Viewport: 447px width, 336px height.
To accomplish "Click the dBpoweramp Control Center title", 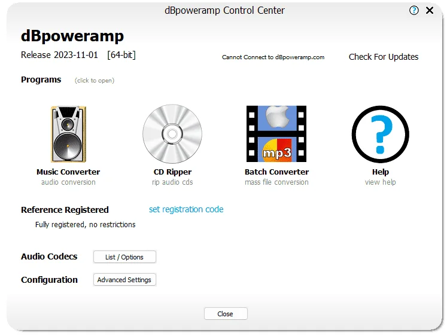I will 224,11.
